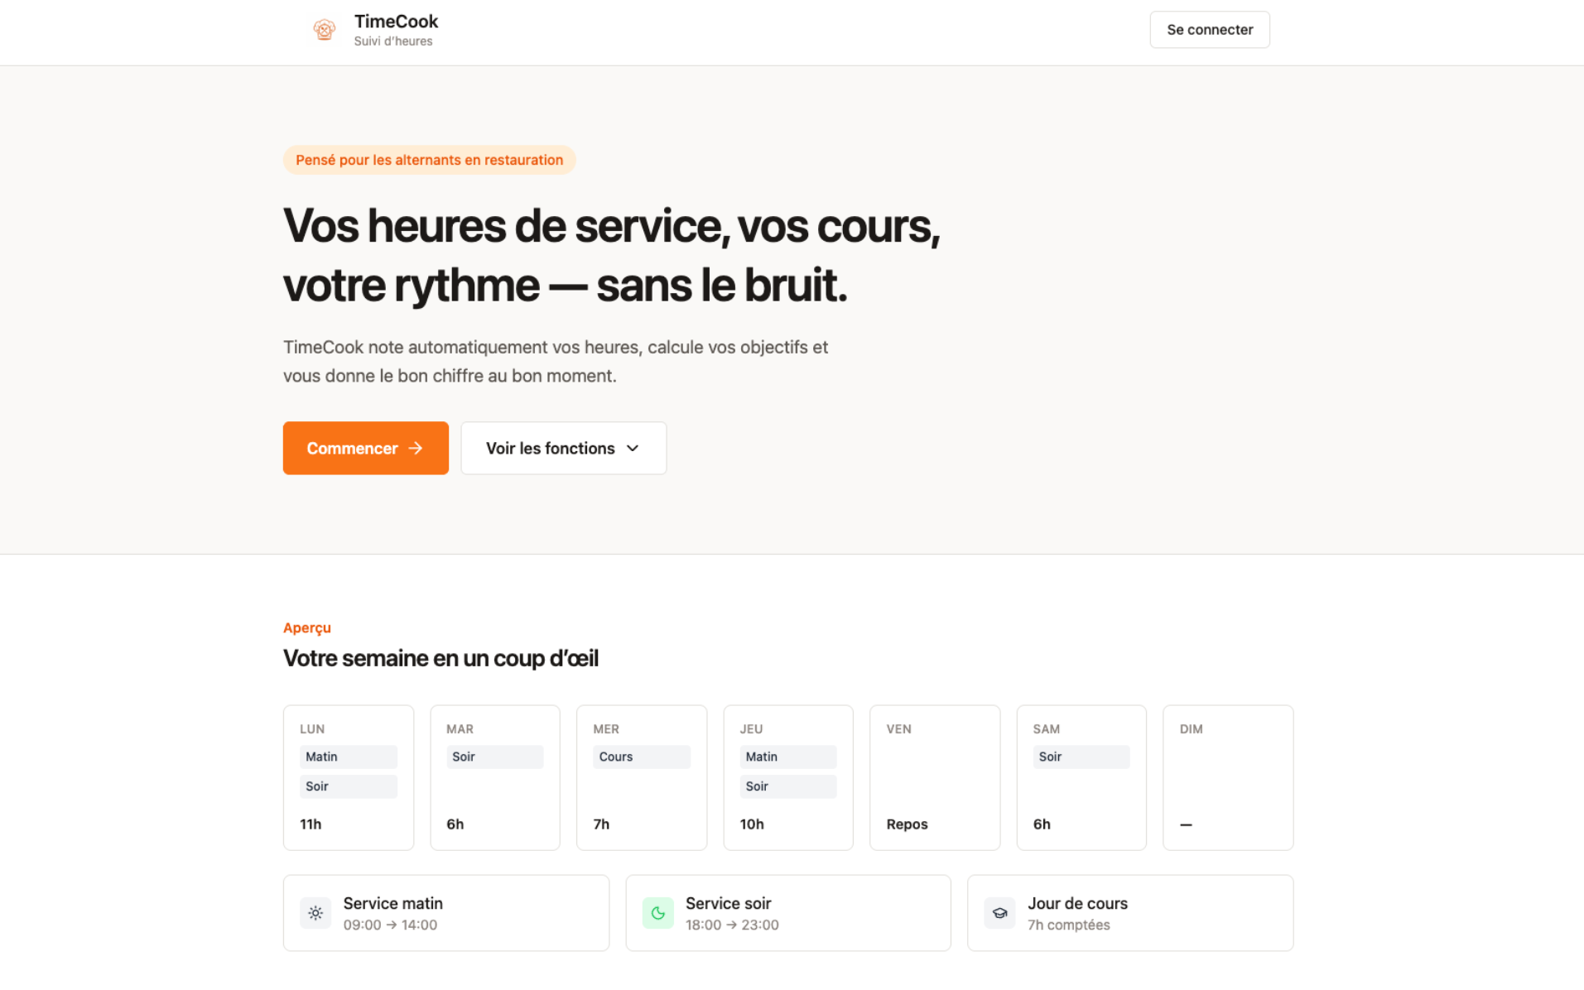This screenshot has width=1584, height=990.
Task: Click the Suivi d'heures subtitle
Action: coord(393,41)
